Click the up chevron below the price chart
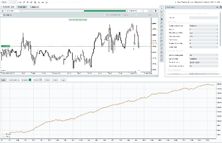The width and height of the screenshot is (222, 143). tap(139, 71)
